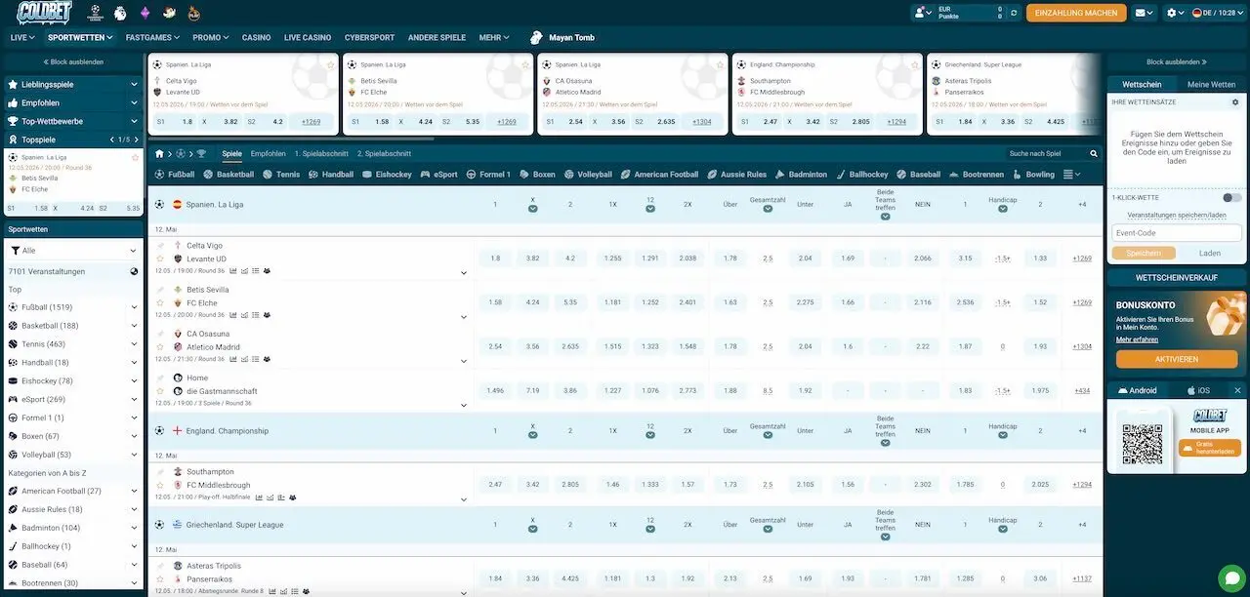The height and width of the screenshot is (597, 1250).
Task: Star the Atletico Madrid match row
Action: click(162, 346)
